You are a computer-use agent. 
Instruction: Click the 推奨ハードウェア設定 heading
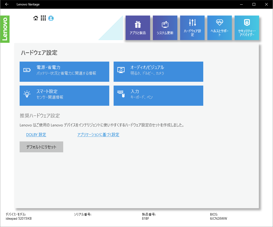click(40, 116)
